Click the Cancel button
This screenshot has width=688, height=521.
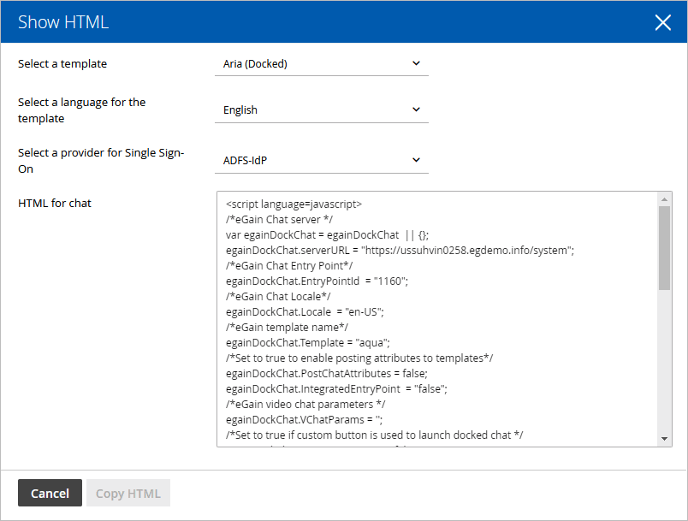coord(50,493)
